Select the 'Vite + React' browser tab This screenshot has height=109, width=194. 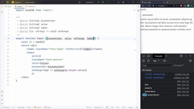pos(153,2)
